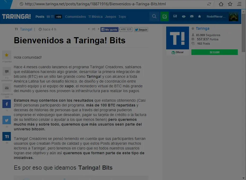Click the globe site info icon
This screenshot has width=246, height=180.
[x=21, y=4]
